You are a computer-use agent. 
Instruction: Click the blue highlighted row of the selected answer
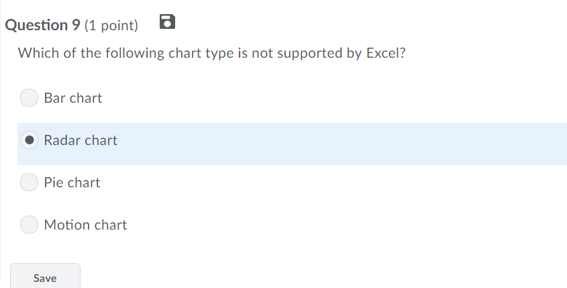click(336, 144)
